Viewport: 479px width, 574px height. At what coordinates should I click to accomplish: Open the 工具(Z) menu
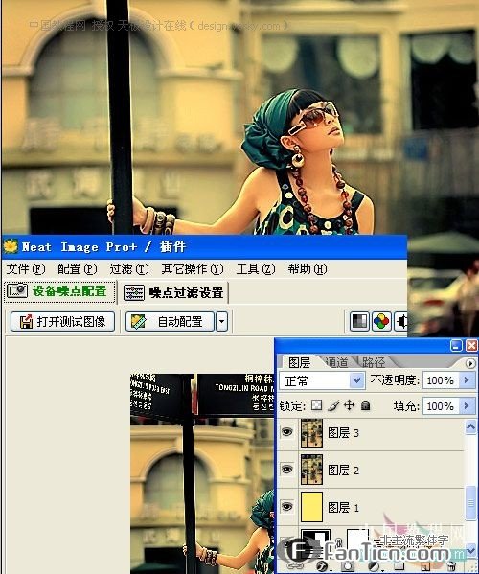pyautogui.click(x=256, y=269)
